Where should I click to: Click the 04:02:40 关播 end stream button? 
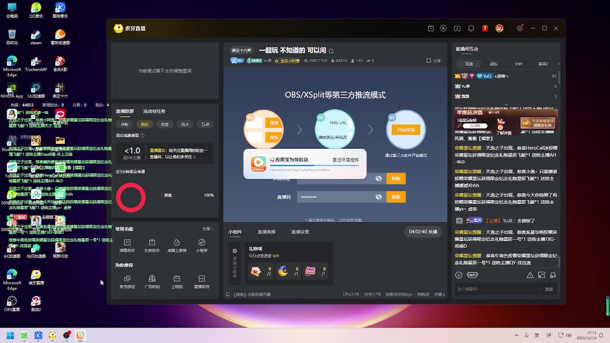(x=423, y=232)
